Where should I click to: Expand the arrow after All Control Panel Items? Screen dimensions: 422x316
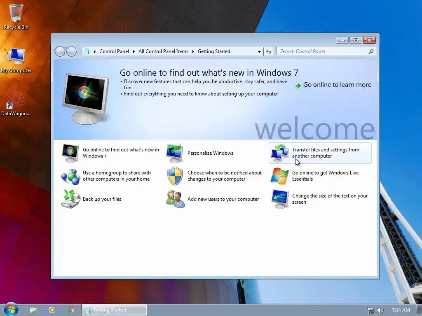(x=193, y=51)
